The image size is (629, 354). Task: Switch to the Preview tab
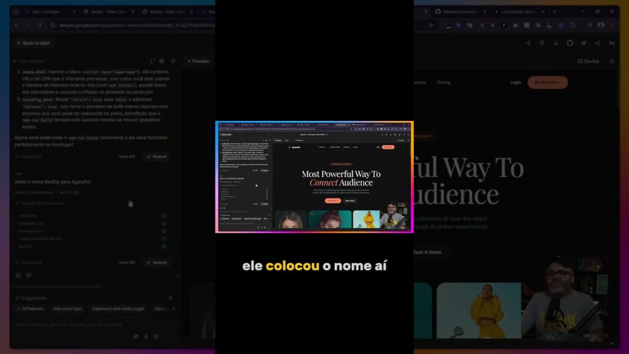(x=197, y=61)
